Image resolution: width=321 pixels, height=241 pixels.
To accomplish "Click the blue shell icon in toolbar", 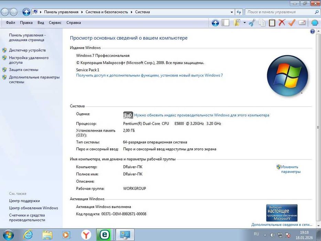I will point(314,23).
